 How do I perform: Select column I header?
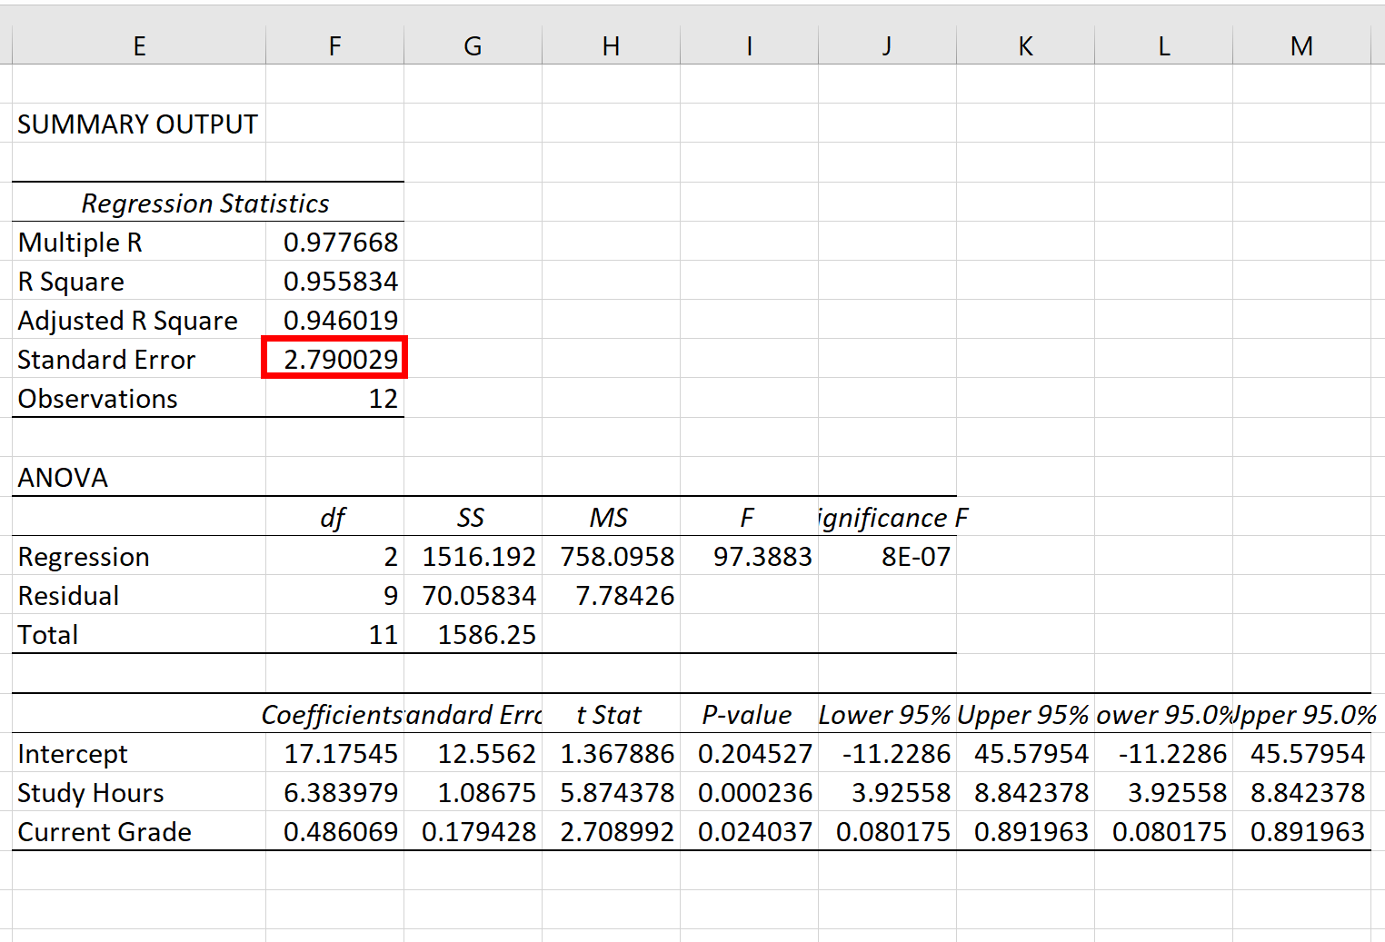[749, 45]
